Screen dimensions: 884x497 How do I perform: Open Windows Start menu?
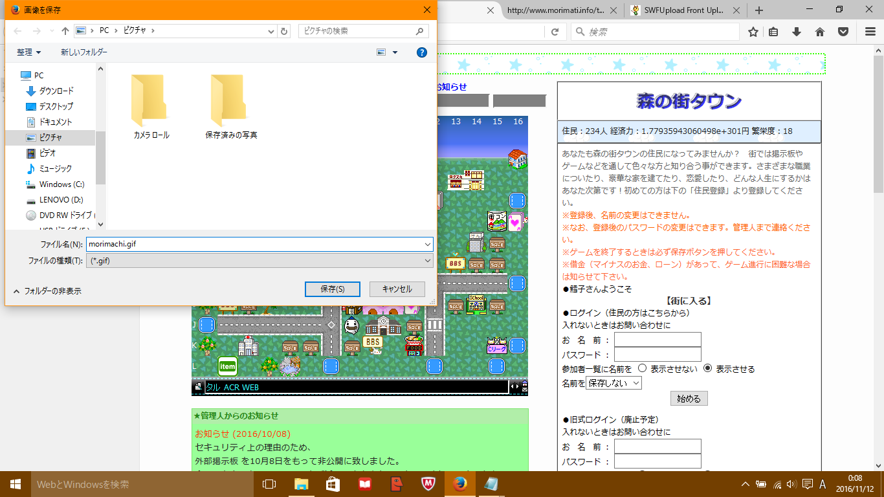(16, 484)
